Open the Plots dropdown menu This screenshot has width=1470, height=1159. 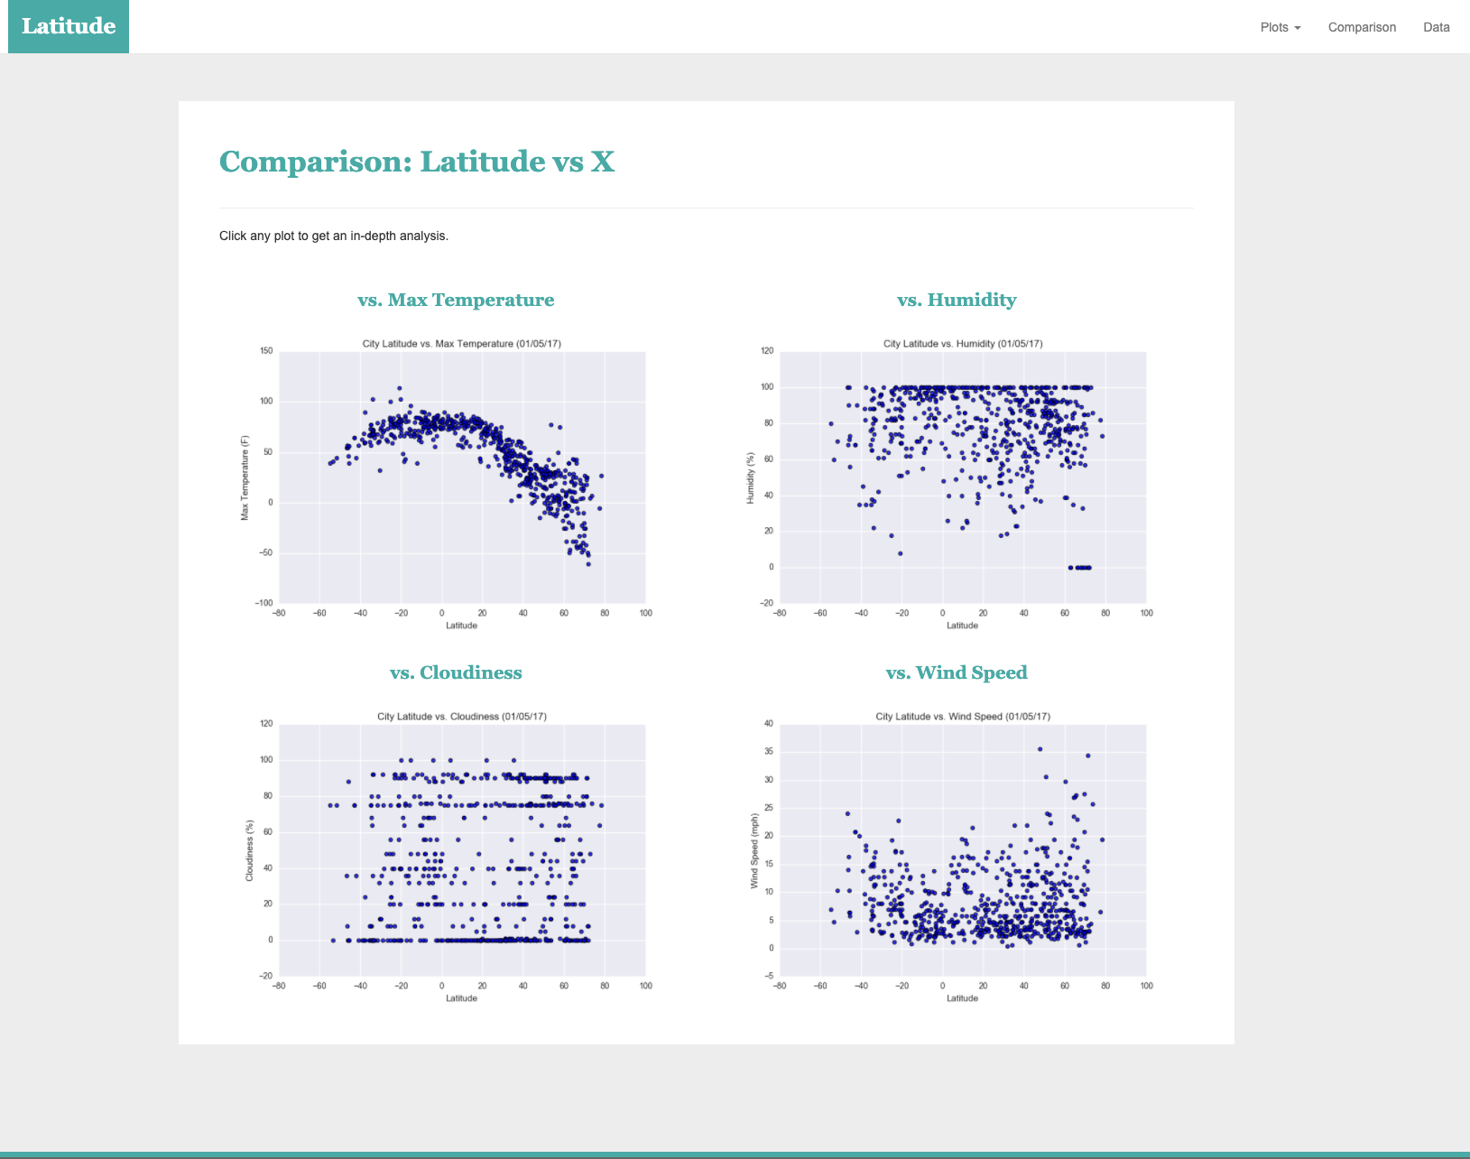click(x=1280, y=27)
